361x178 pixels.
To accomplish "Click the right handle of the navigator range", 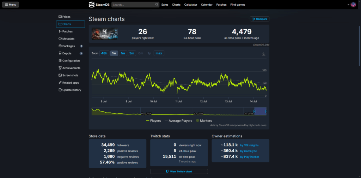I will [266, 111].
